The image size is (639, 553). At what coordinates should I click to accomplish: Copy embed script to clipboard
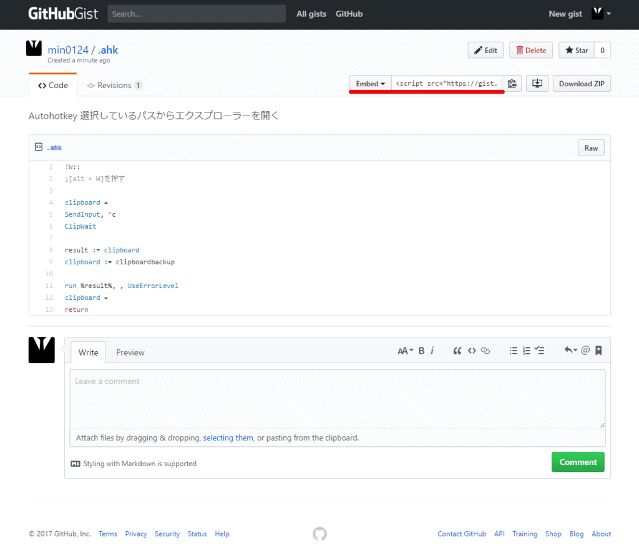(x=512, y=84)
